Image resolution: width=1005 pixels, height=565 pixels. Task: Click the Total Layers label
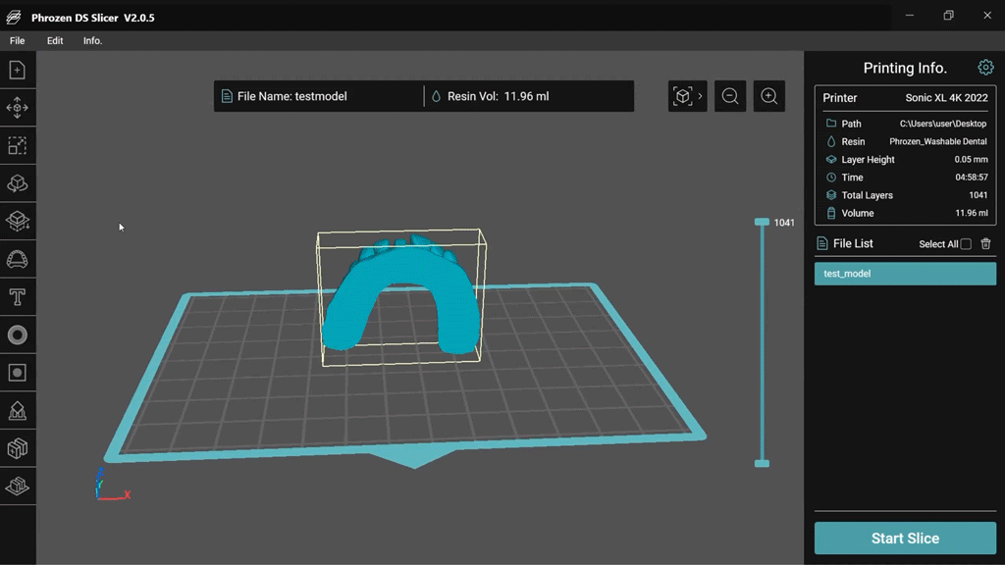coord(867,195)
